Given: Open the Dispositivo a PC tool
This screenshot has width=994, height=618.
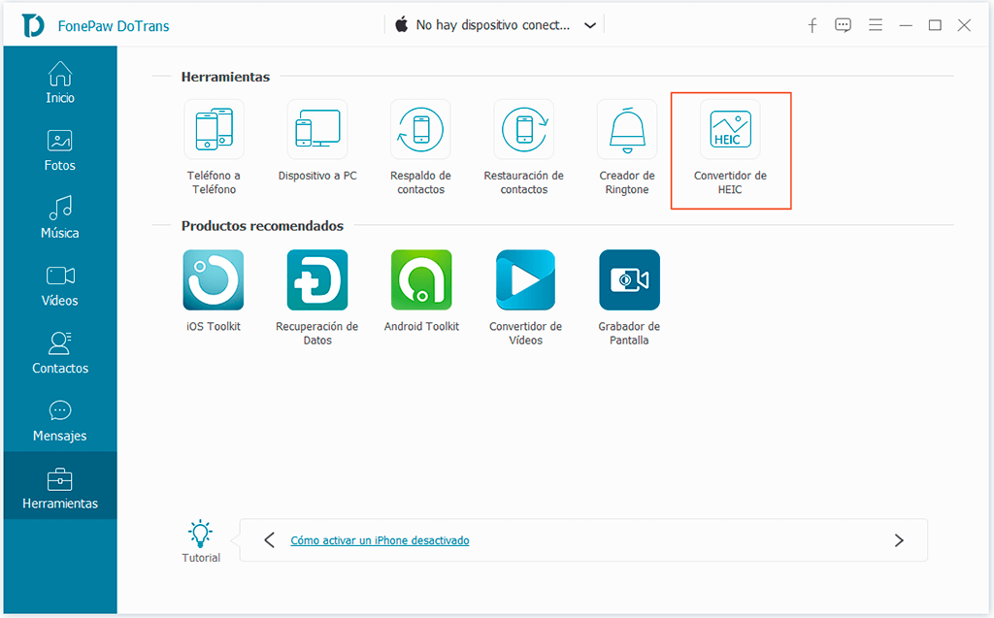Looking at the screenshot, I should [317, 129].
